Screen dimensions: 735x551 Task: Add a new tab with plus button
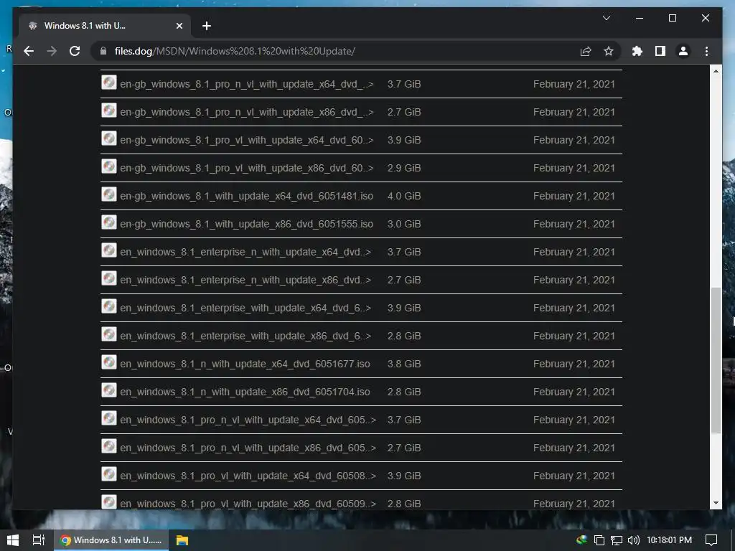coord(206,26)
